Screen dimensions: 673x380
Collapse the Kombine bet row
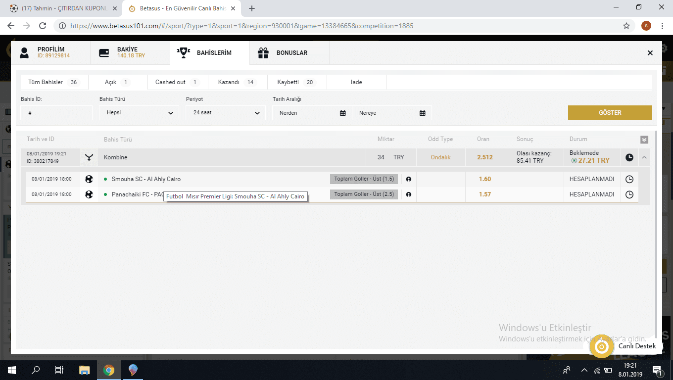(644, 157)
